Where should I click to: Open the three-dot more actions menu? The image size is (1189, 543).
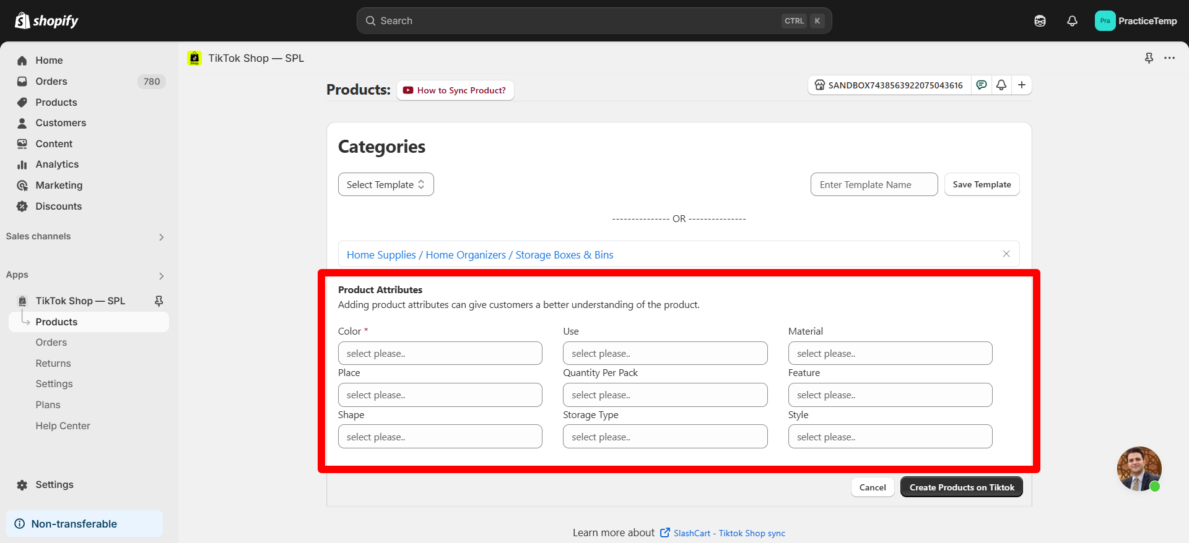point(1169,58)
